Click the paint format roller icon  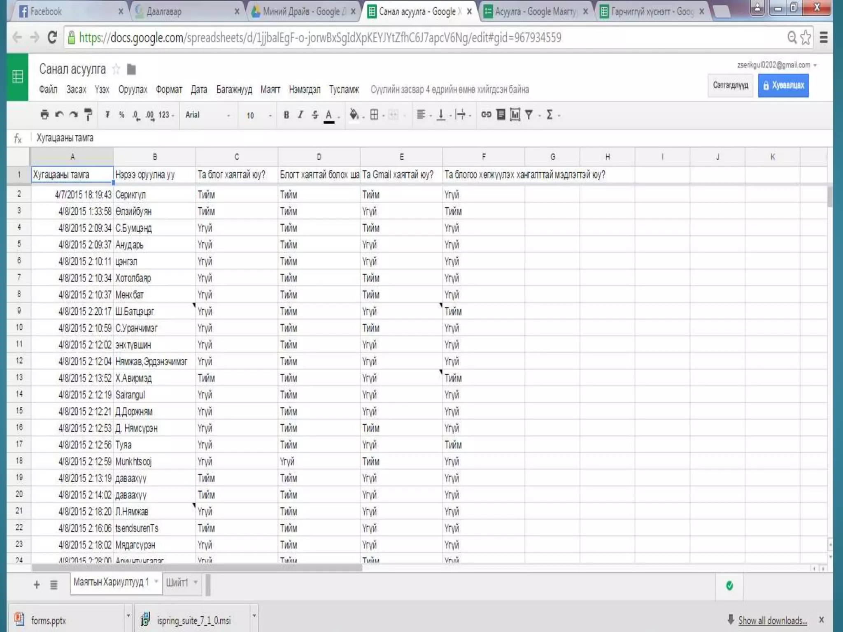tap(88, 115)
